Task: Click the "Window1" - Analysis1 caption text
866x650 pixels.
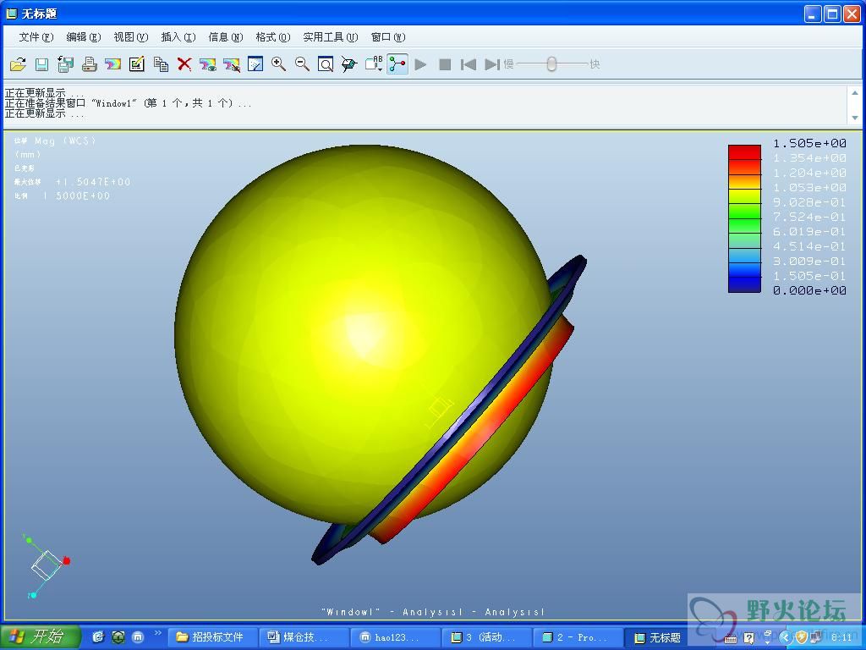Action: (x=432, y=612)
